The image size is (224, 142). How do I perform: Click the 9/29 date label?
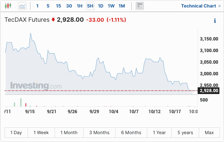[94, 111]
